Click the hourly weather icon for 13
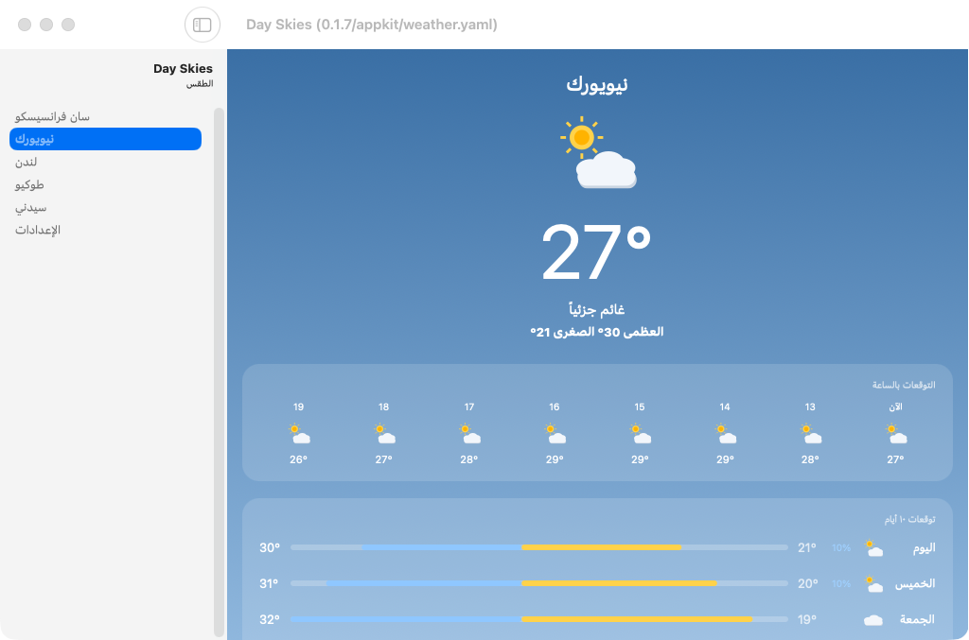The height and width of the screenshot is (640, 969). coord(810,434)
